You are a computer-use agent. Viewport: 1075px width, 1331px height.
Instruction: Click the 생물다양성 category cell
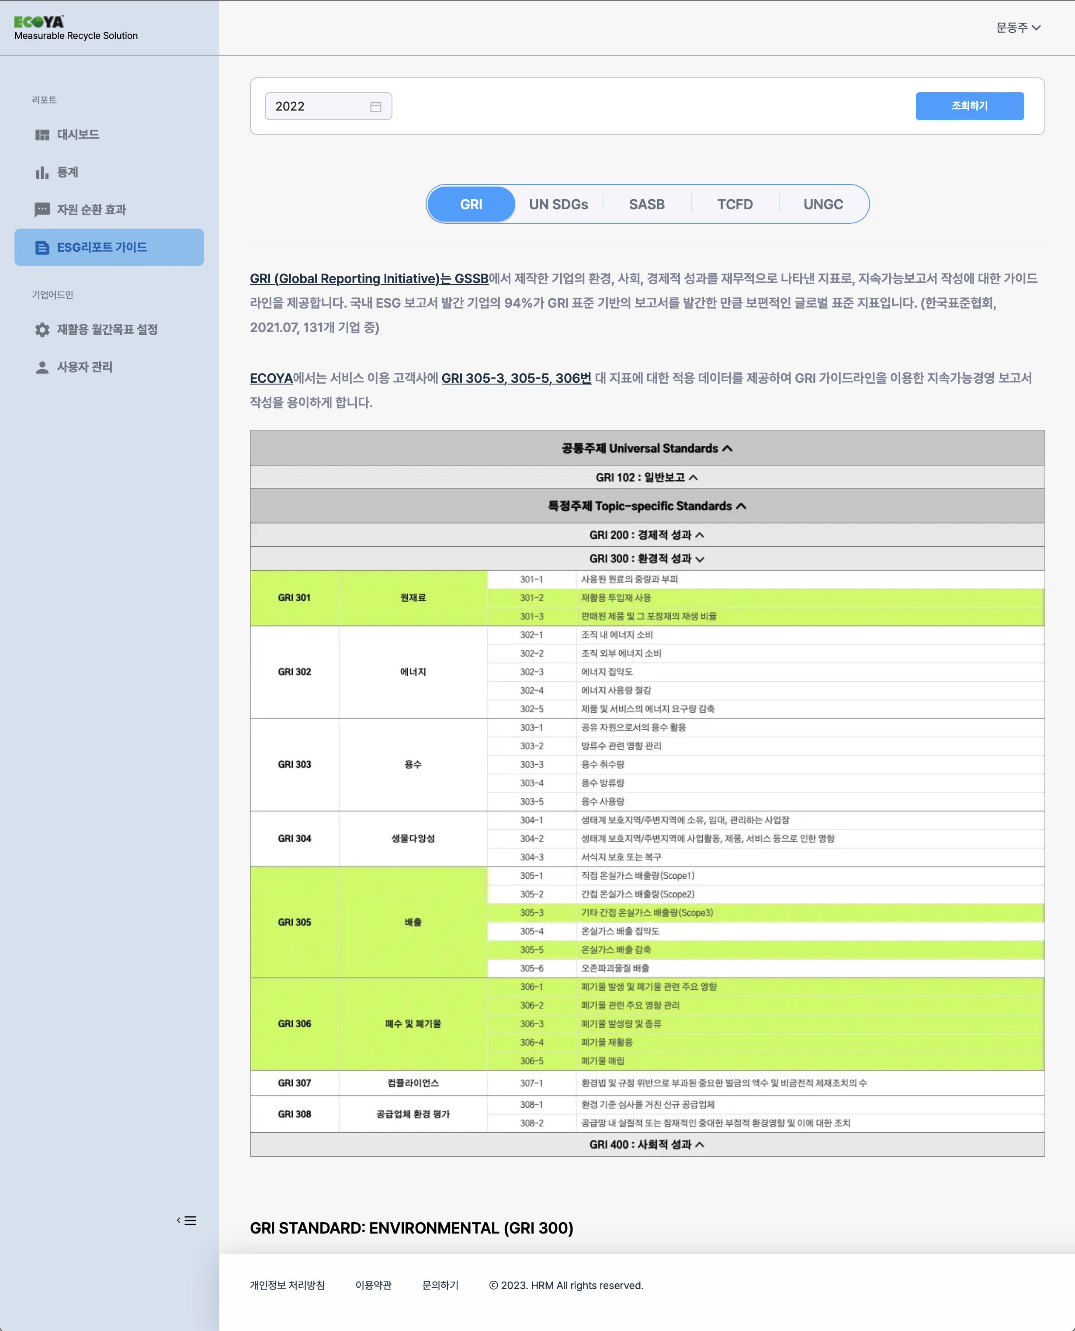tap(413, 839)
